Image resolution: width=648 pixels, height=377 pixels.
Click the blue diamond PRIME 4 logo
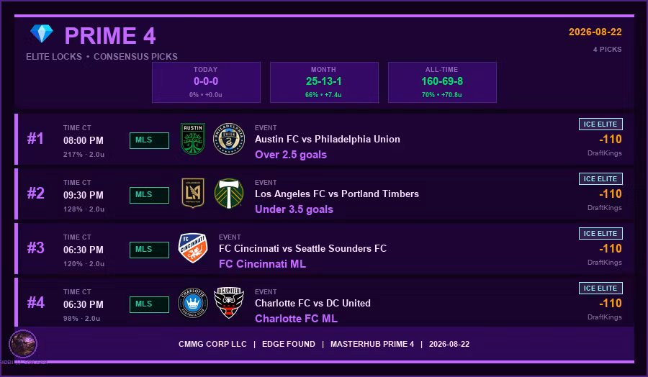click(x=42, y=33)
